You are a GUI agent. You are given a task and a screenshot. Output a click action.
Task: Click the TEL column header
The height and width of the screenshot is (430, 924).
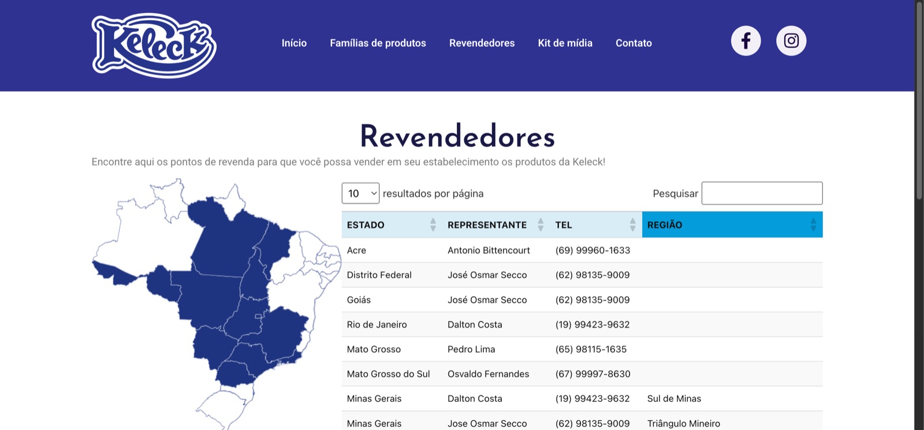click(596, 225)
